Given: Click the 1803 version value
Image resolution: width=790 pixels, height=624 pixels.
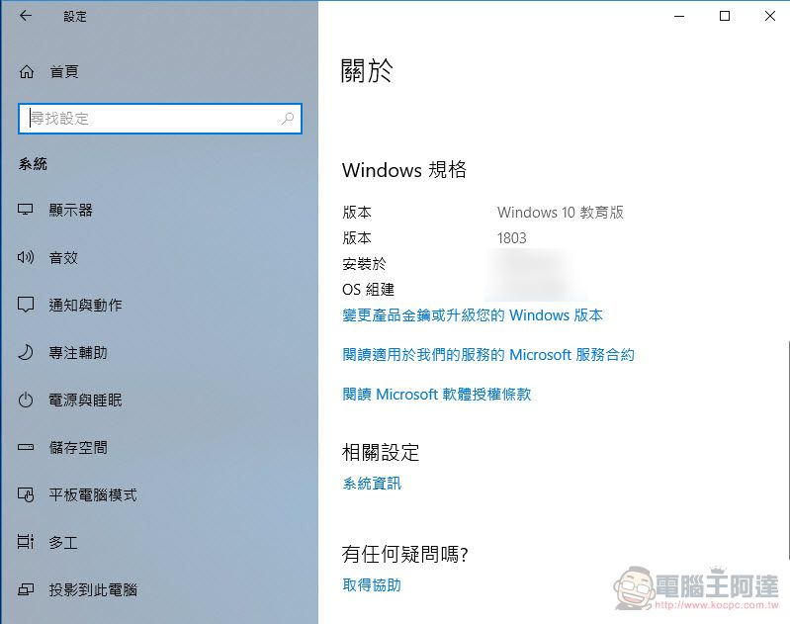Looking at the screenshot, I should [x=511, y=238].
